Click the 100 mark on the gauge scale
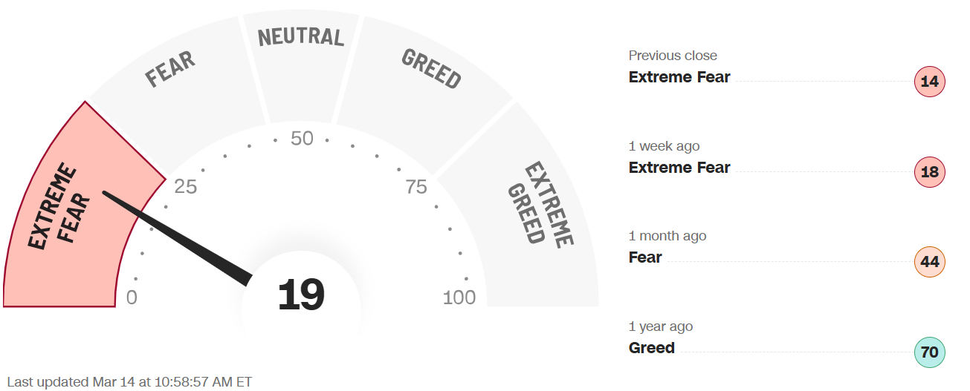This screenshot has width=970, height=391. point(459,298)
